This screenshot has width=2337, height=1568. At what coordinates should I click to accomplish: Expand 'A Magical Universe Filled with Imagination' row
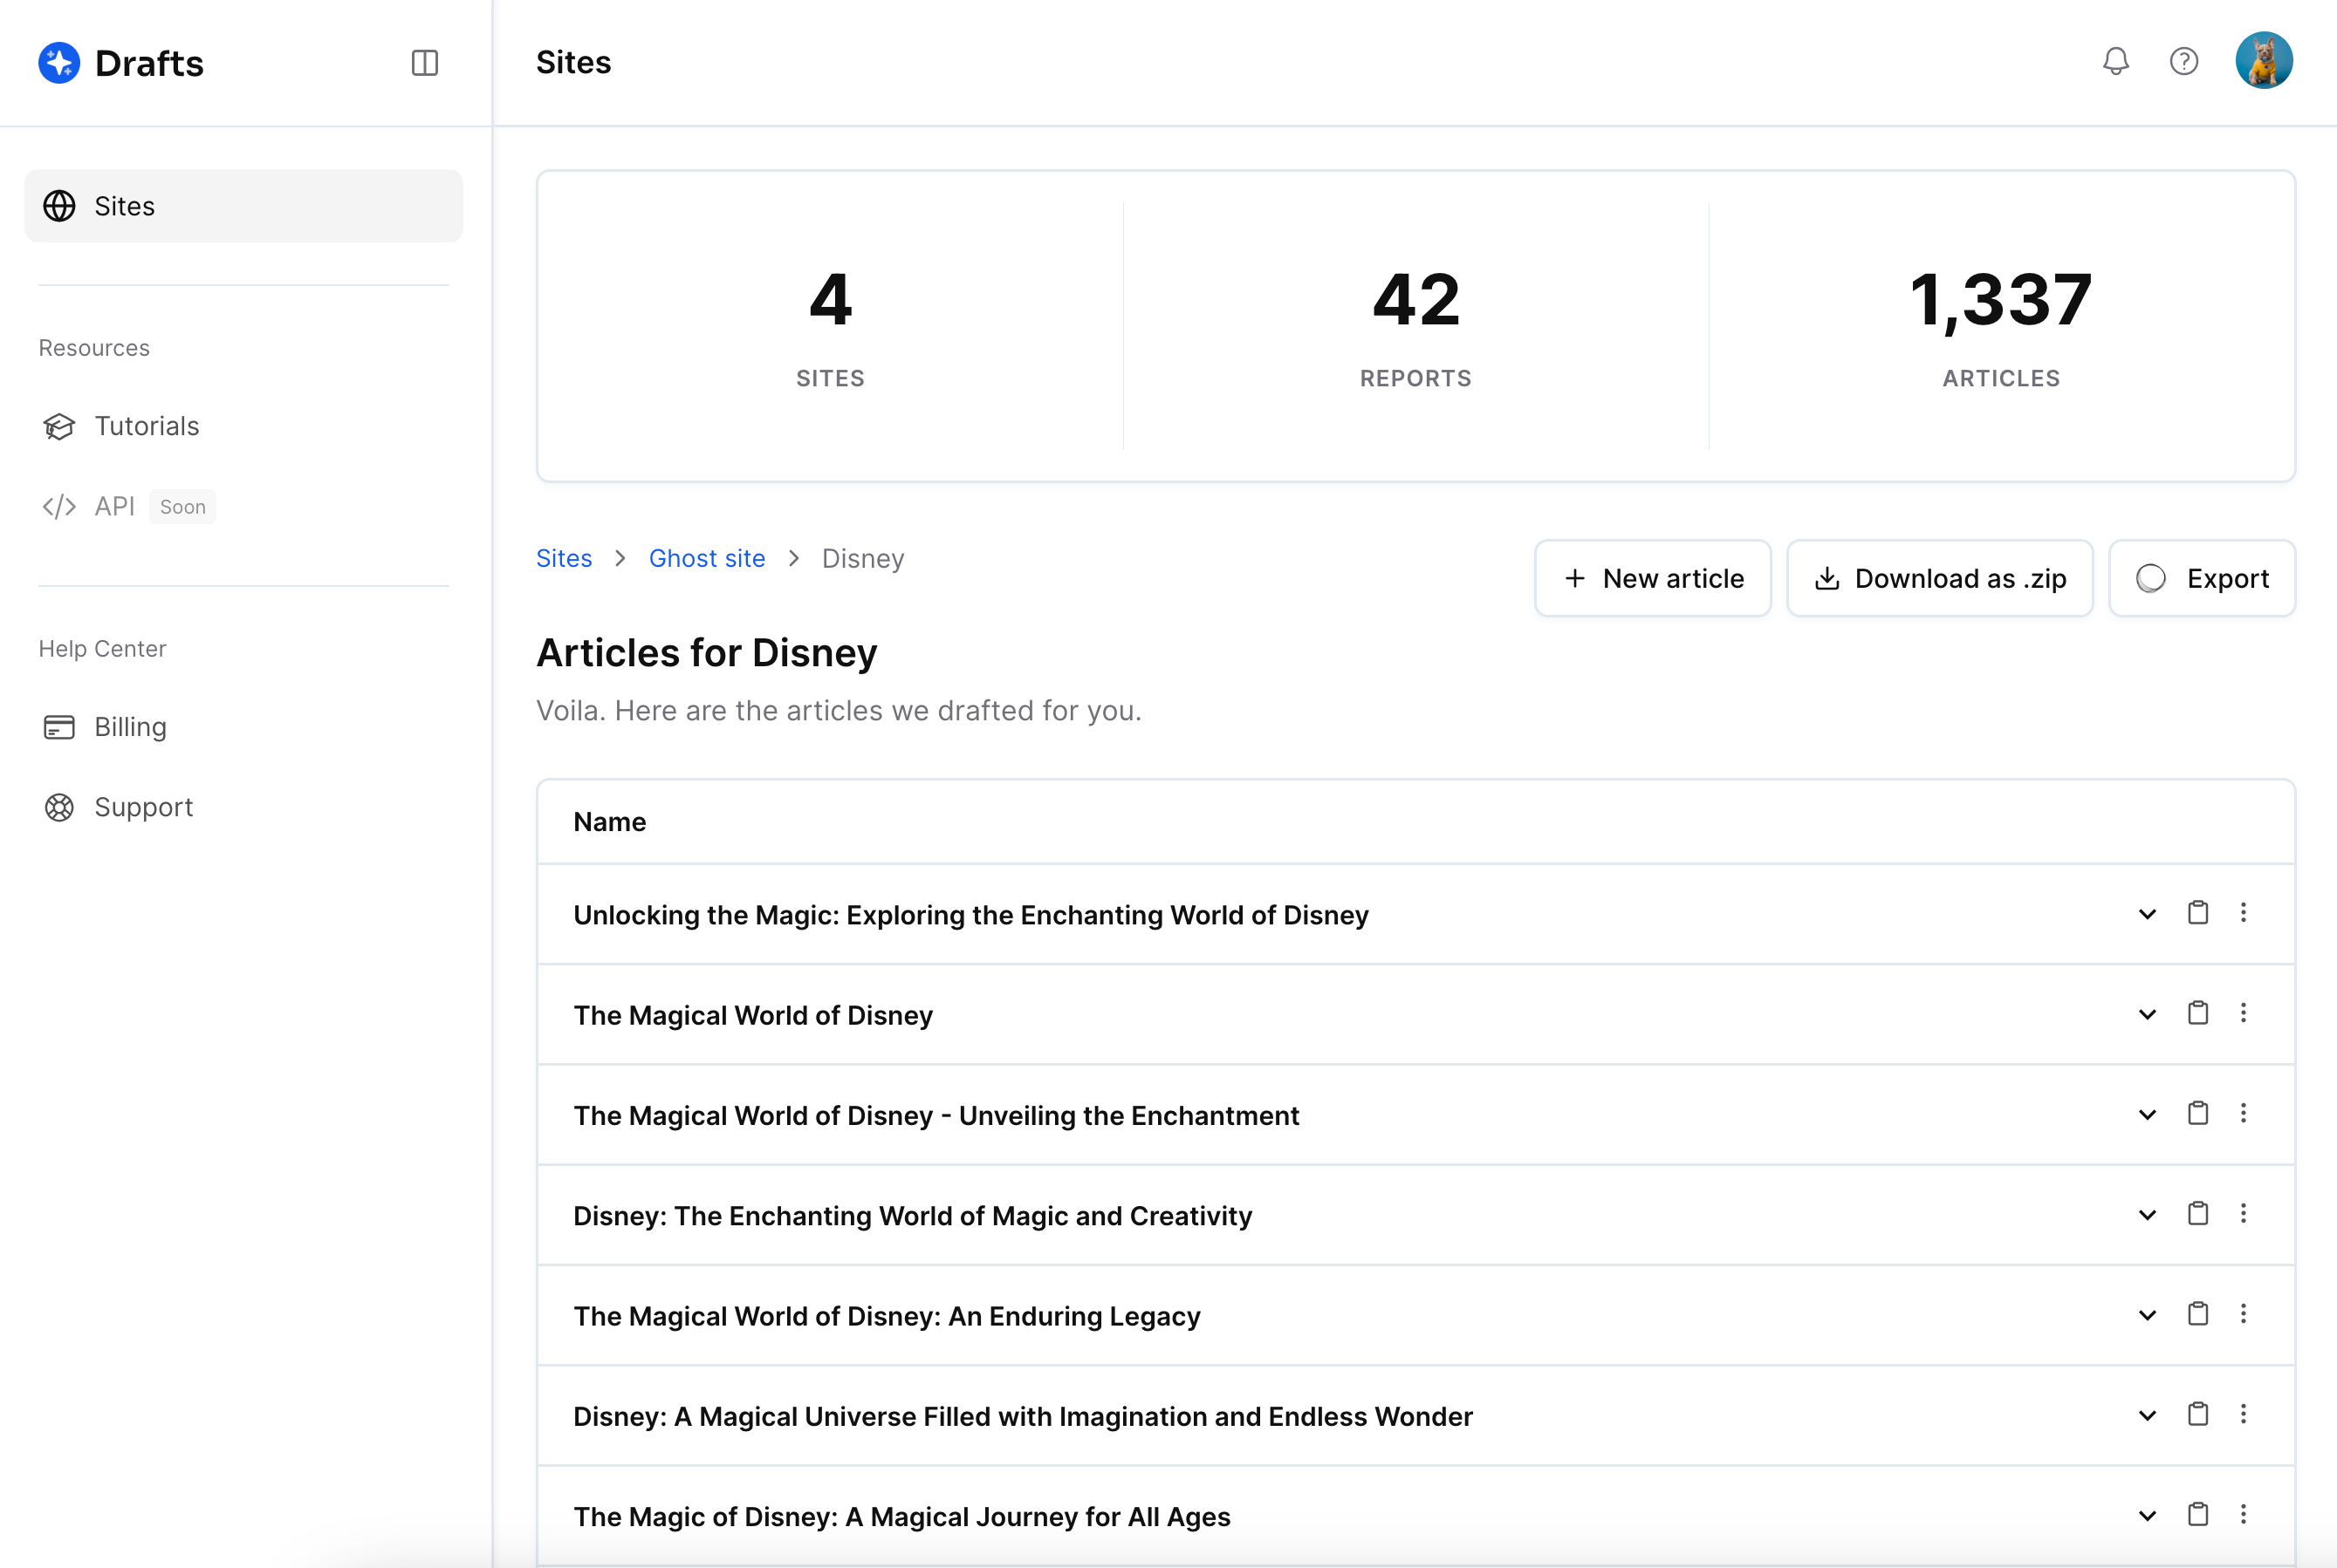(2147, 1415)
